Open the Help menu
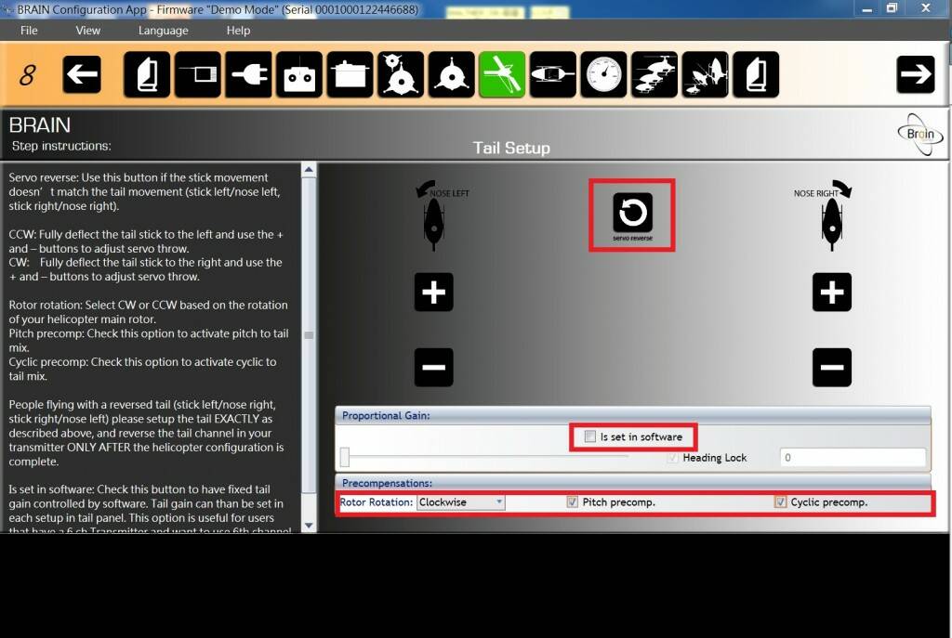This screenshot has height=638, width=952. [x=238, y=31]
